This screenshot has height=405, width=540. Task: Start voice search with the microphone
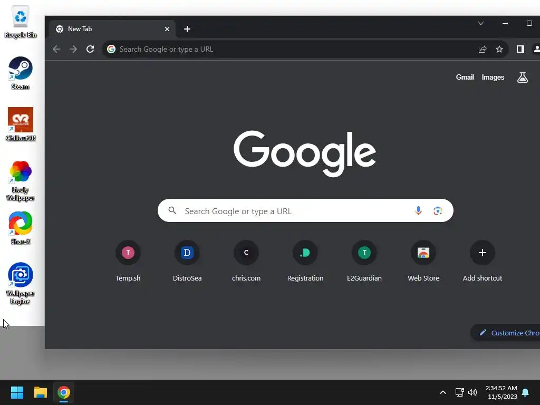[418, 211]
